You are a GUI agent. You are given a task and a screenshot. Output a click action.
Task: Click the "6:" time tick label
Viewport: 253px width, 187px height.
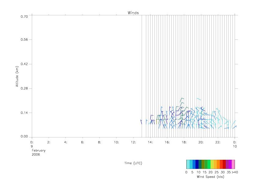83,142
